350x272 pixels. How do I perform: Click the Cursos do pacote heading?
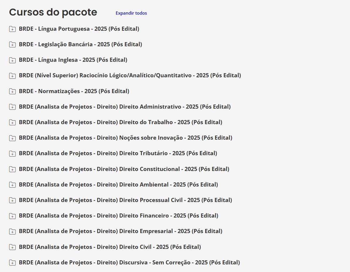coord(53,12)
